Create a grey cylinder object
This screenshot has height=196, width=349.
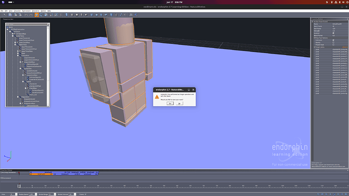click(81, 15)
